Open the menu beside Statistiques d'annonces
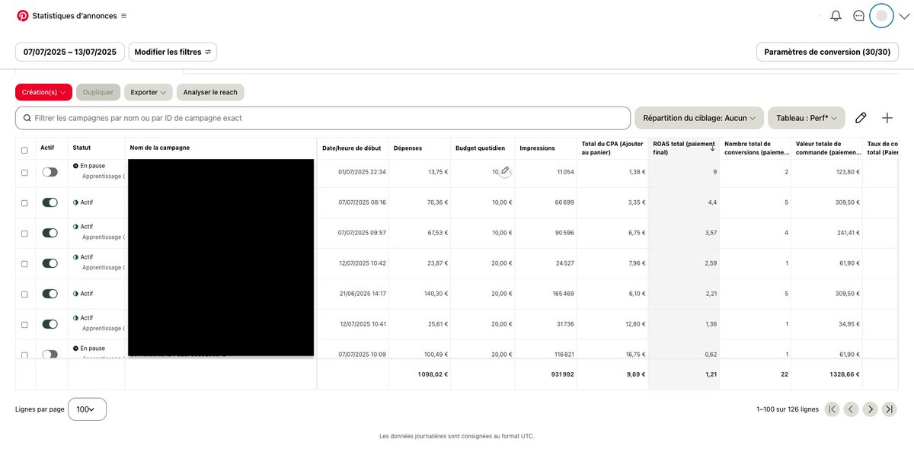This screenshot has width=914, height=452. tap(124, 15)
